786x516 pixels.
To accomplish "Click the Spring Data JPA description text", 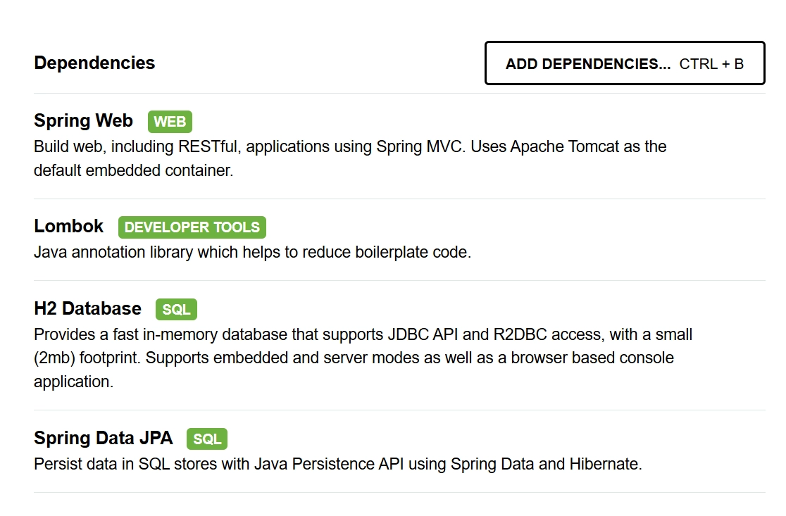I will (337, 464).
